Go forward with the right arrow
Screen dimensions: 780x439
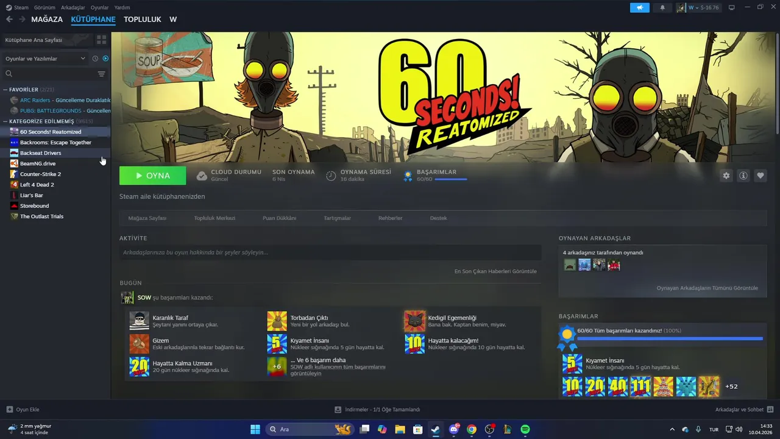(22, 20)
